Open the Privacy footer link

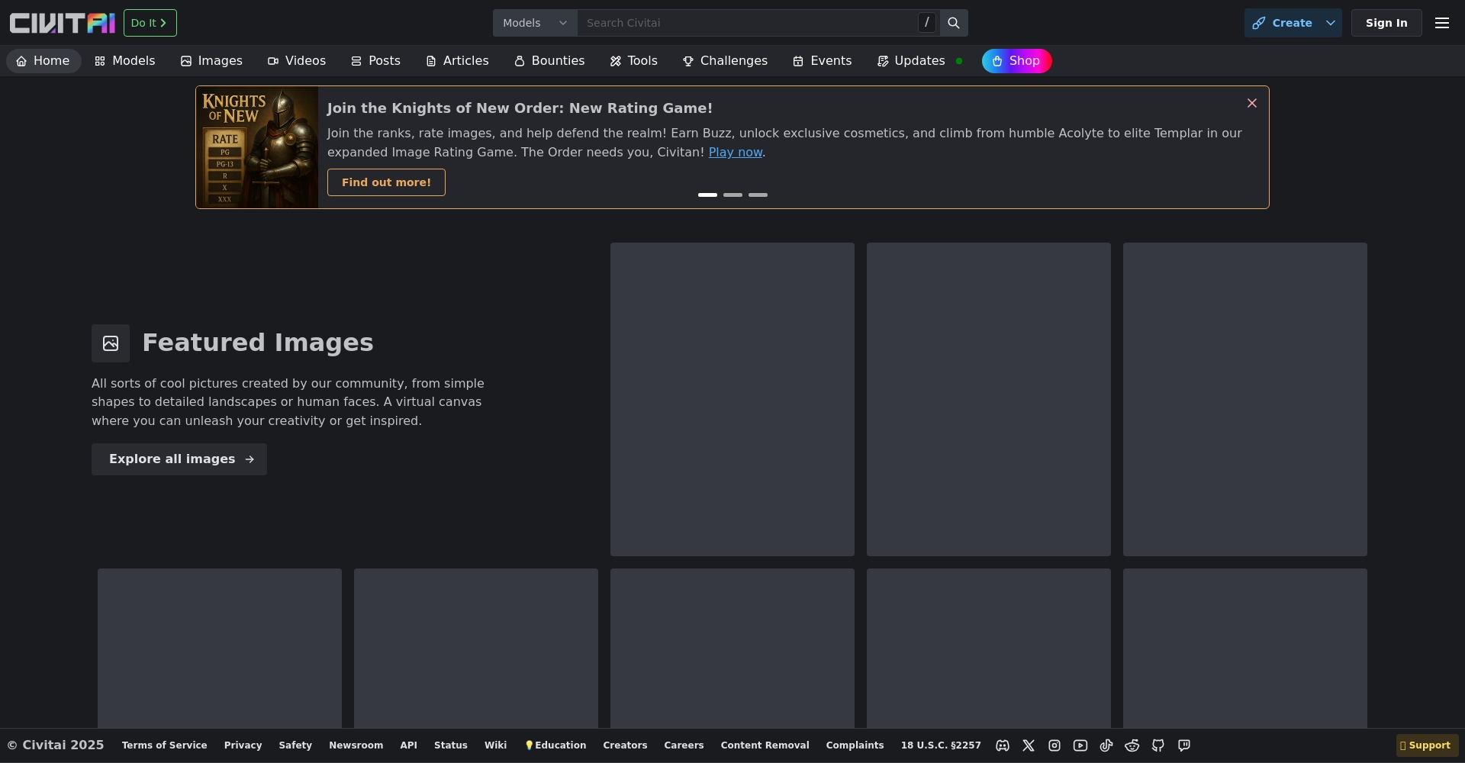click(x=243, y=745)
